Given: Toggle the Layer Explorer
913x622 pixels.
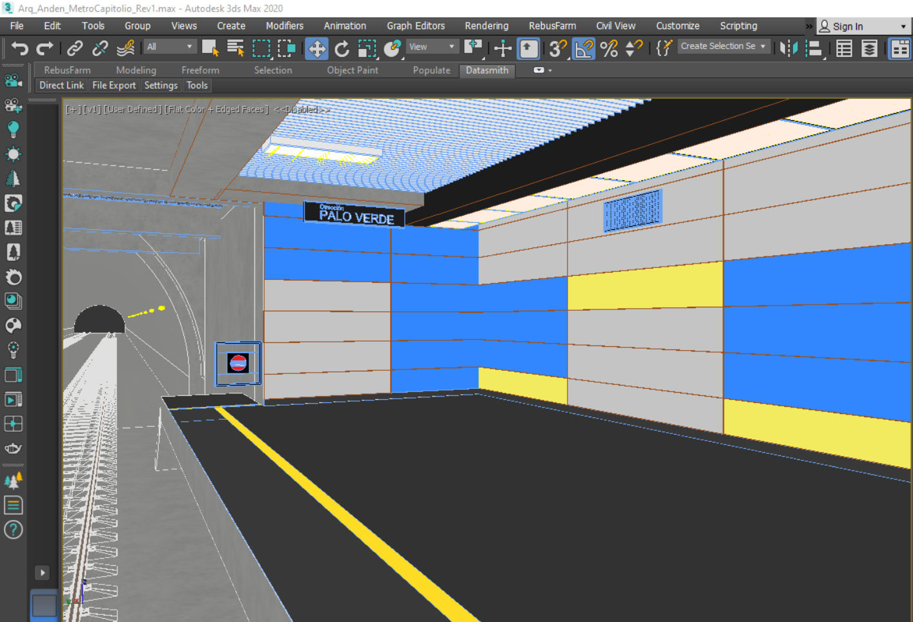Looking at the screenshot, I should [x=870, y=48].
